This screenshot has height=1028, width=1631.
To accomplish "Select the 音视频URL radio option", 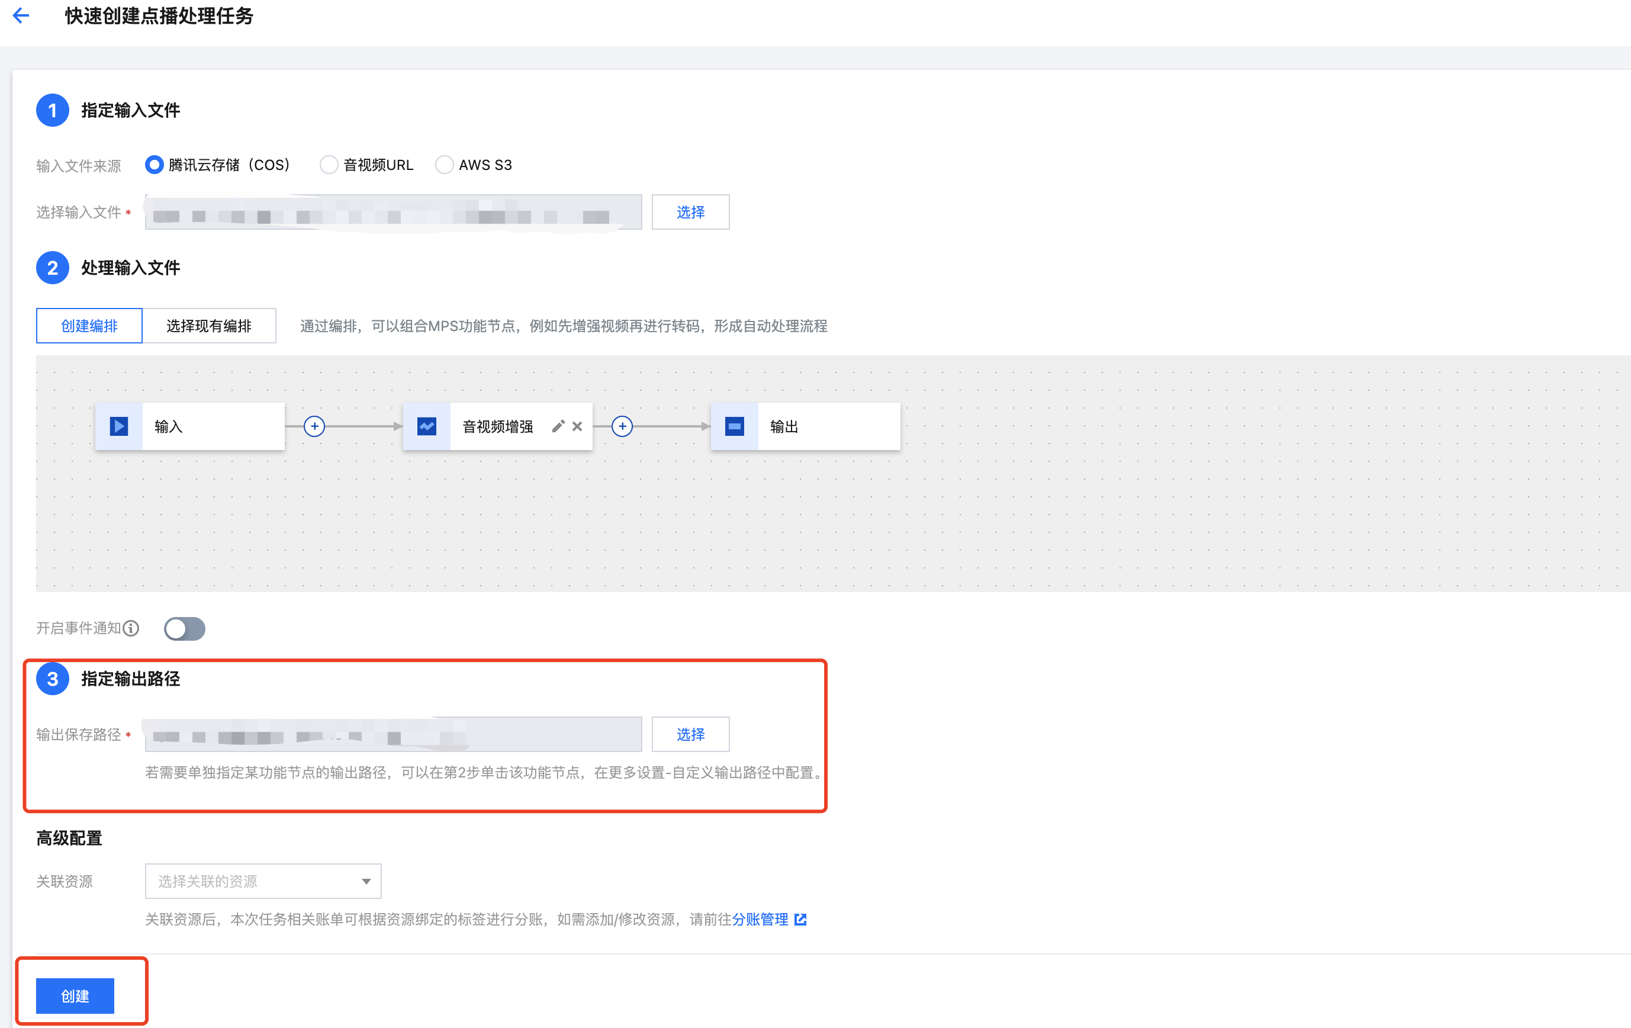I will pyautogui.click(x=329, y=165).
